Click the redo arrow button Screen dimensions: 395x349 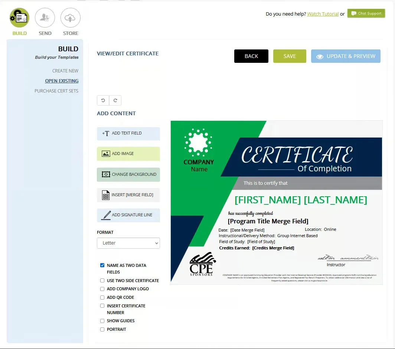(115, 100)
